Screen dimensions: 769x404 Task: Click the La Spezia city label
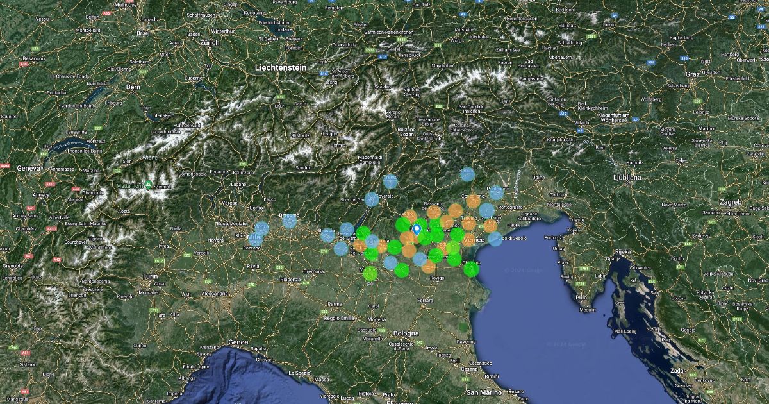click(299, 372)
